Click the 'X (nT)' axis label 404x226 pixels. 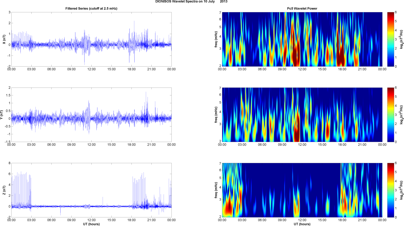tap(4, 39)
